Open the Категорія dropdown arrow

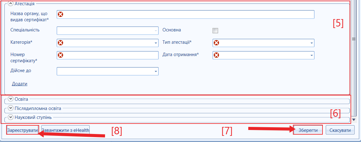156,43
